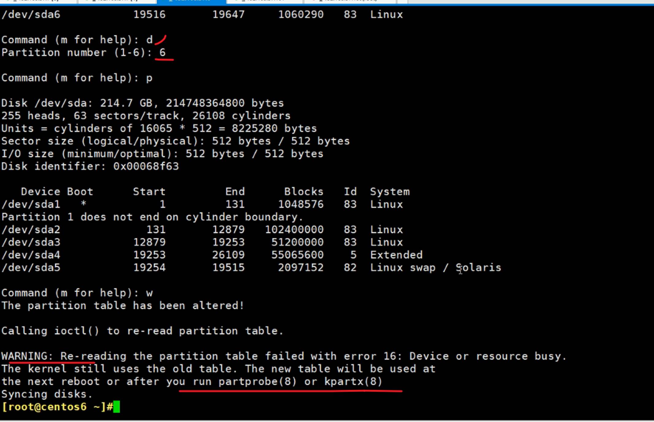
Task: Click the [root@centos6 ~]# prompt text
Action: [57, 407]
